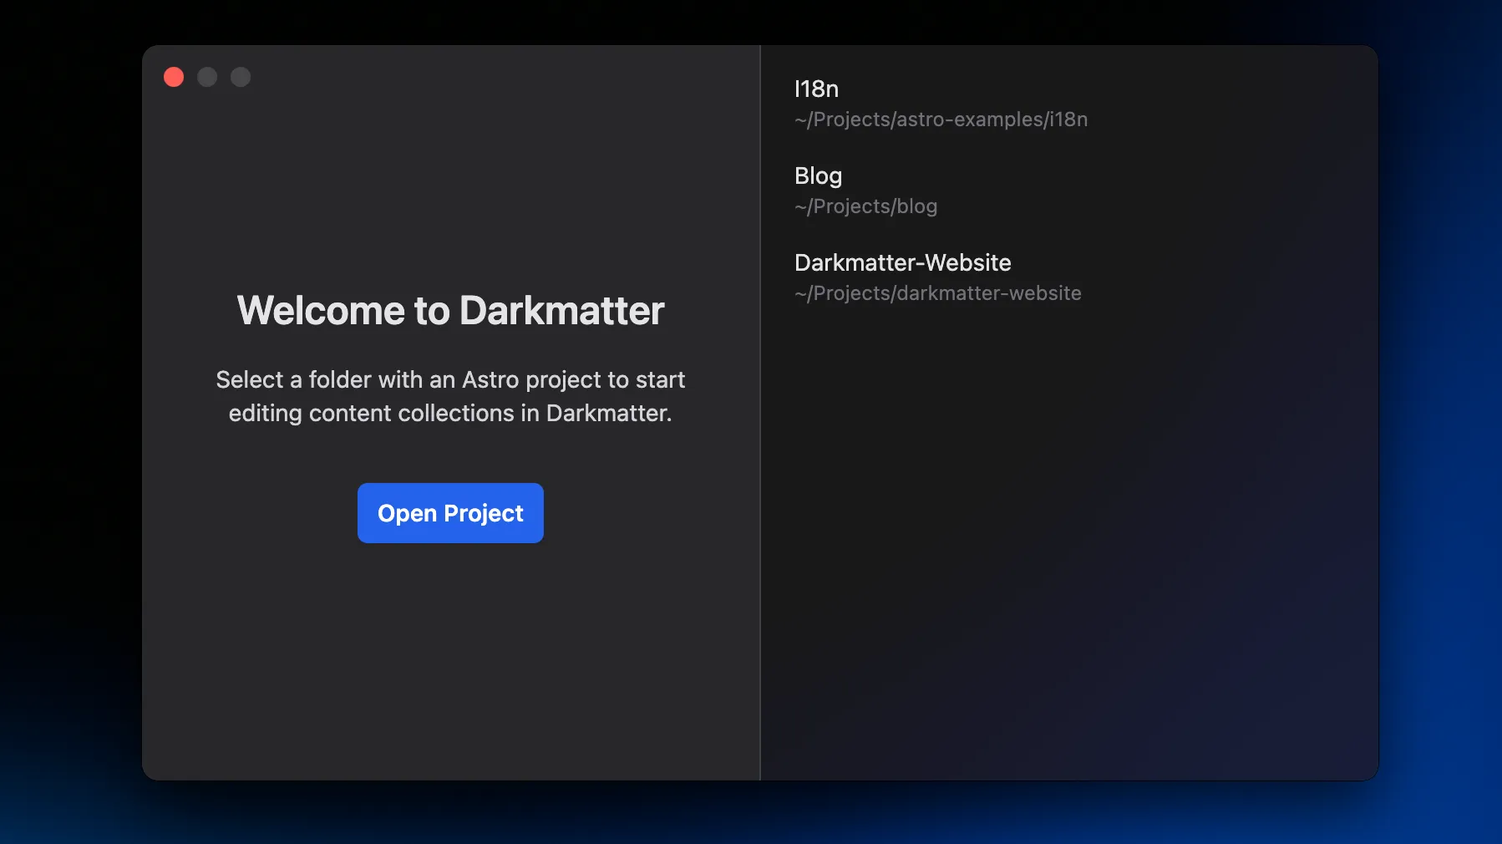
Task: Click the word "Darkmatter" in the heading
Action: point(561,311)
